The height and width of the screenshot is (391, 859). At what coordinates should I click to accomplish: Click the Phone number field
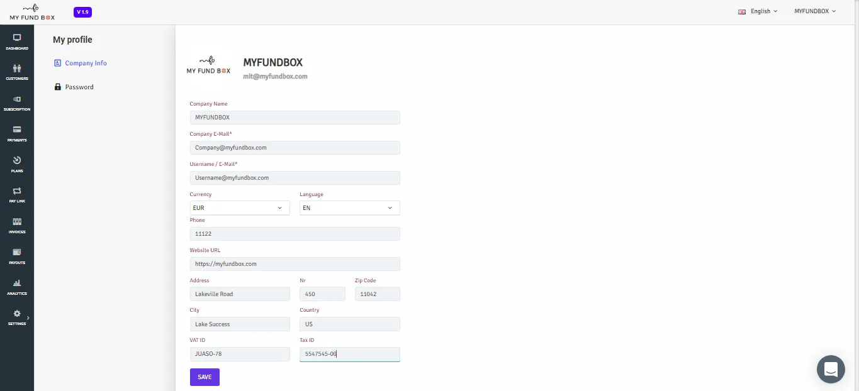point(295,234)
